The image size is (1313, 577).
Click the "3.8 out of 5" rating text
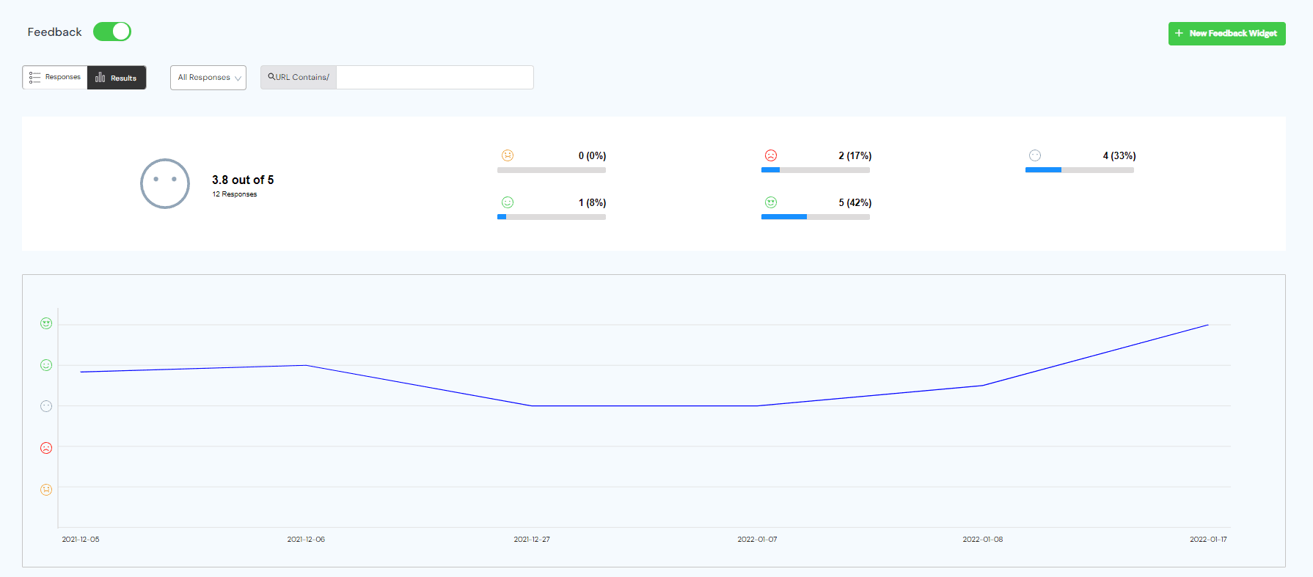point(243,180)
